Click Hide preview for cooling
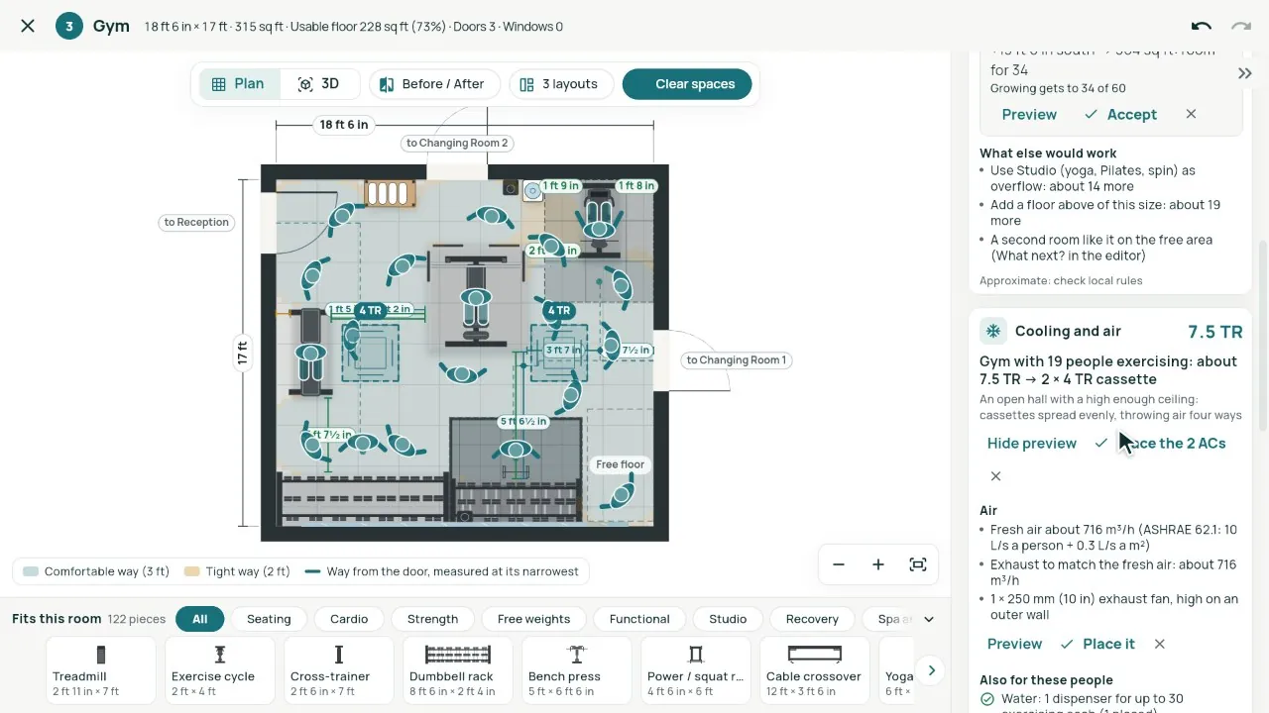The width and height of the screenshot is (1269, 713). pos(1031,444)
